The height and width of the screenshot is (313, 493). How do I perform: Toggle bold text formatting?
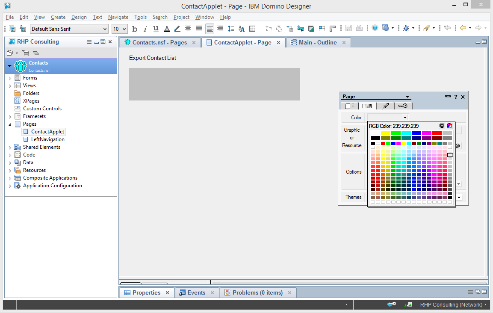point(135,29)
